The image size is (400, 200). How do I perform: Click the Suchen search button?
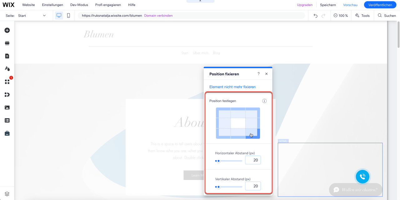tap(387, 16)
